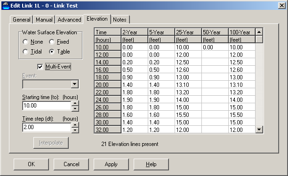Select the 30.00 time row header
This screenshot has height=176, width=288.
pyautogui.click(x=108, y=122)
